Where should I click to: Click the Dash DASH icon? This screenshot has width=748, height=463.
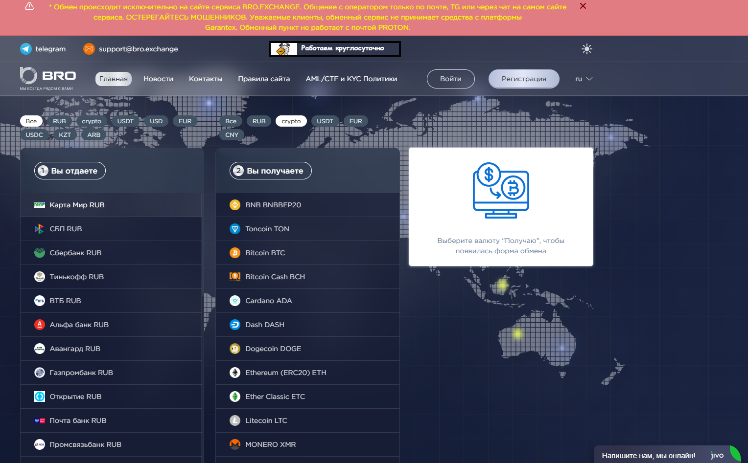(235, 325)
